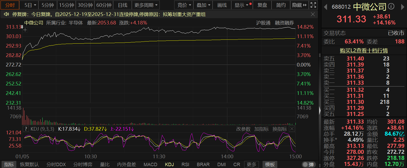Image resolution: width=407 pixels, height=168 pixels.
Task: Go to previous stock with left arrow
Action: click(x=325, y=7)
